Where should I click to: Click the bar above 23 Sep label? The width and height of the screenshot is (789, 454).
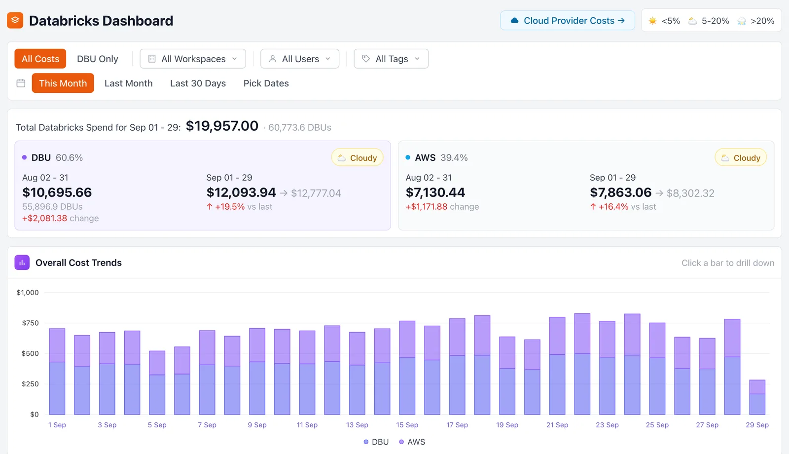pos(607,368)
